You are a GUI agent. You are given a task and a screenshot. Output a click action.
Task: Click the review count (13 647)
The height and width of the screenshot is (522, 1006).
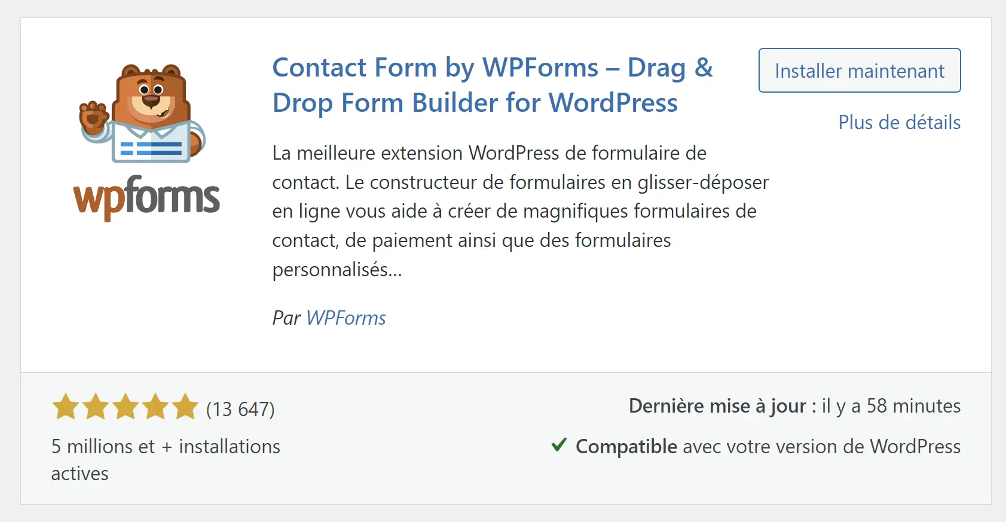241,410
